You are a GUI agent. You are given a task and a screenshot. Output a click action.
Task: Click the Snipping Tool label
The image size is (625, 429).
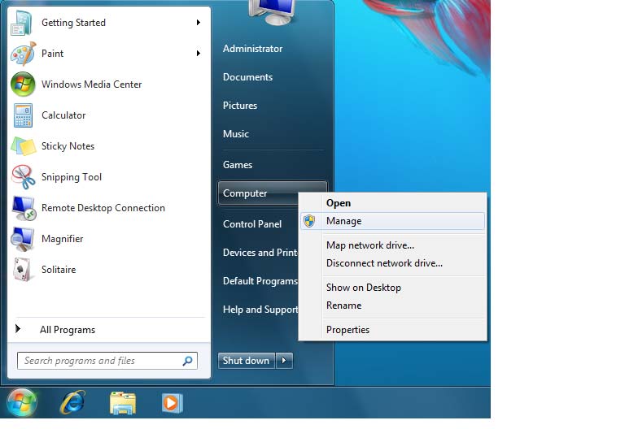(x=72, y=177)
